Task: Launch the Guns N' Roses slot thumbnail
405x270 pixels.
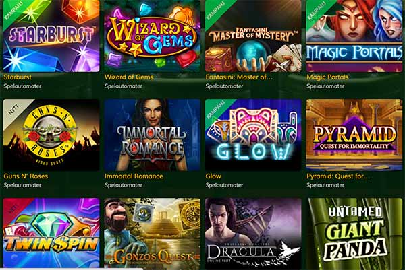Action: tap(51, 135)
